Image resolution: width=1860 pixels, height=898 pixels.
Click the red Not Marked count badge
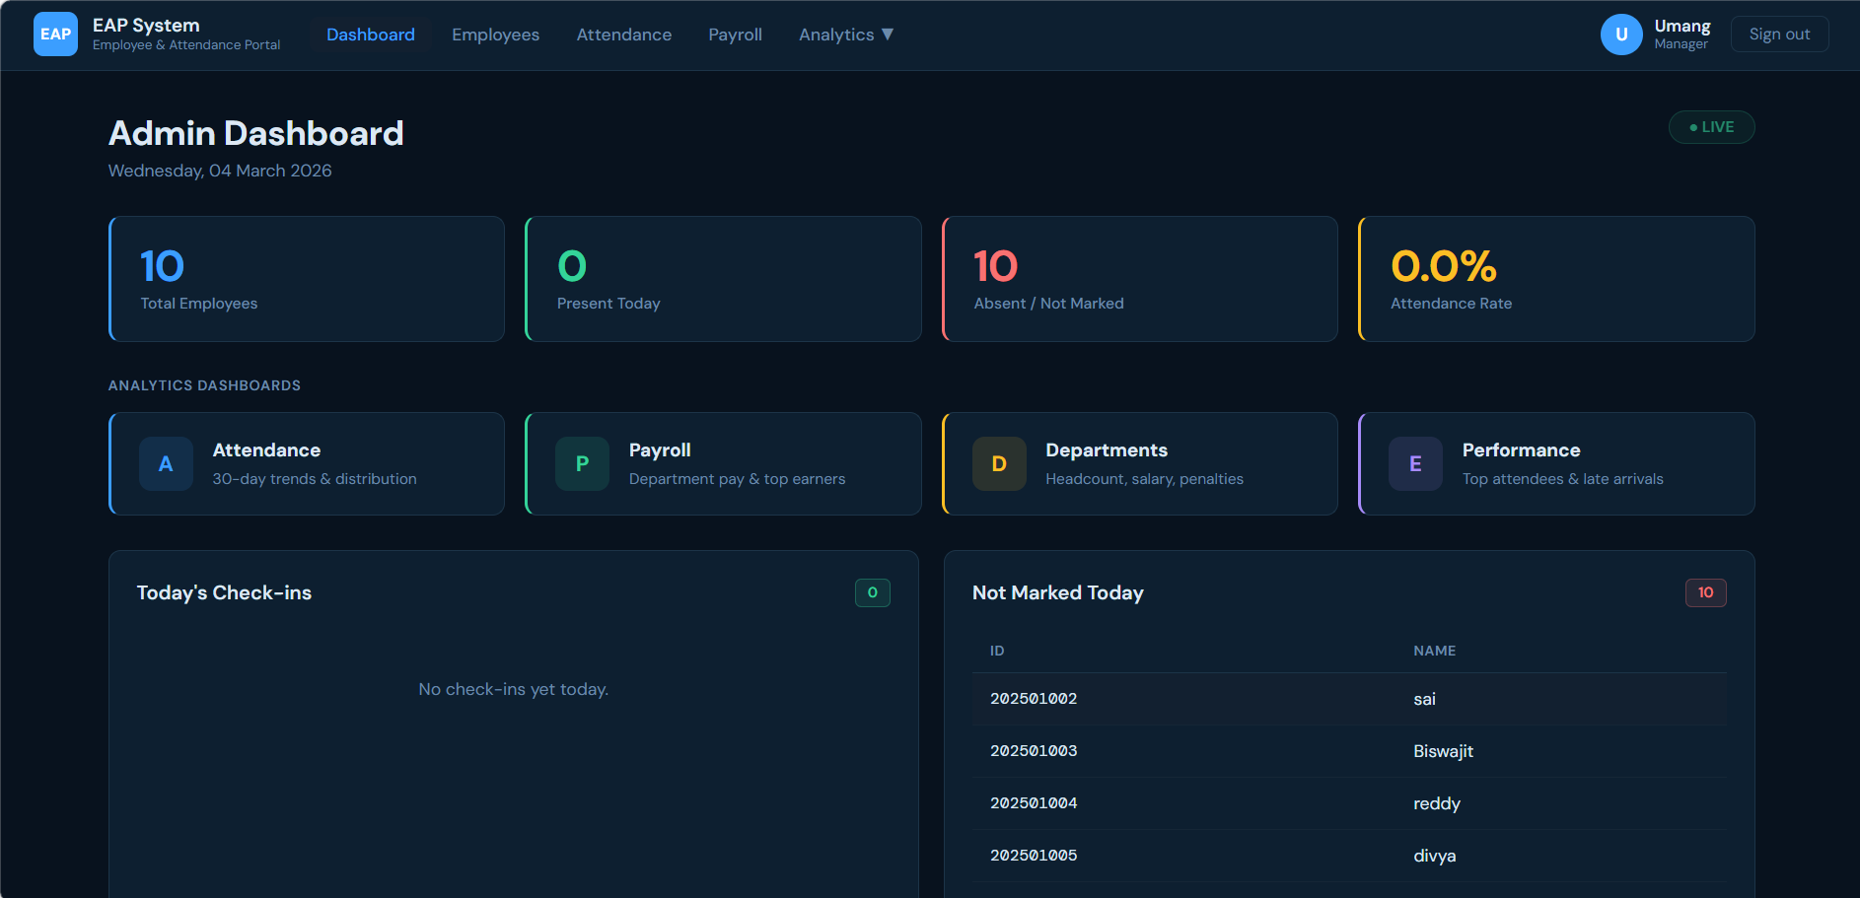(x=1705, y=592)
